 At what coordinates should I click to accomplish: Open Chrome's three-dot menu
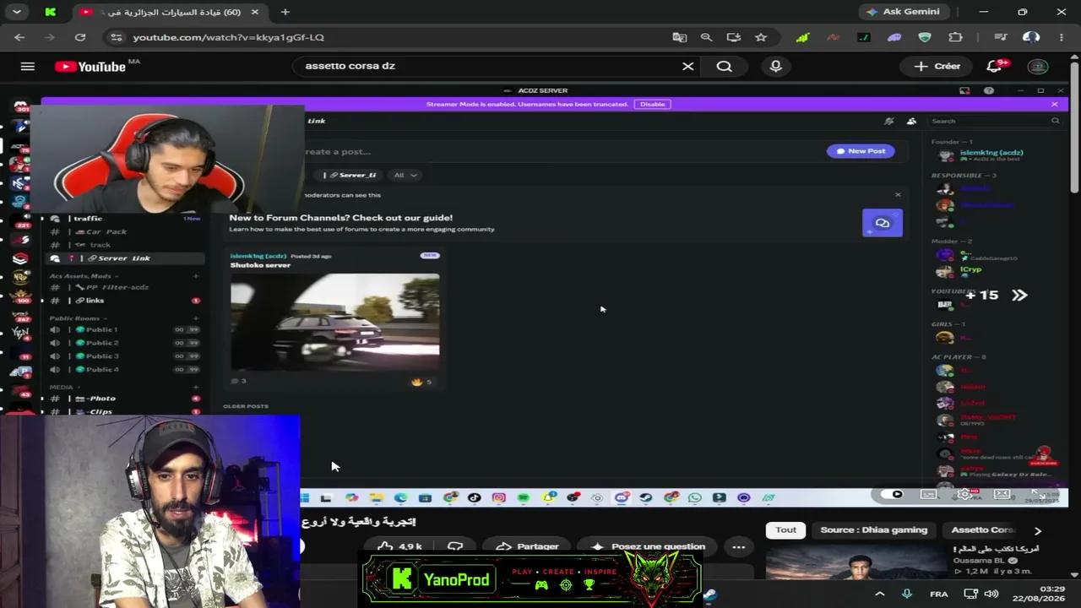(x=1061, y=37)
